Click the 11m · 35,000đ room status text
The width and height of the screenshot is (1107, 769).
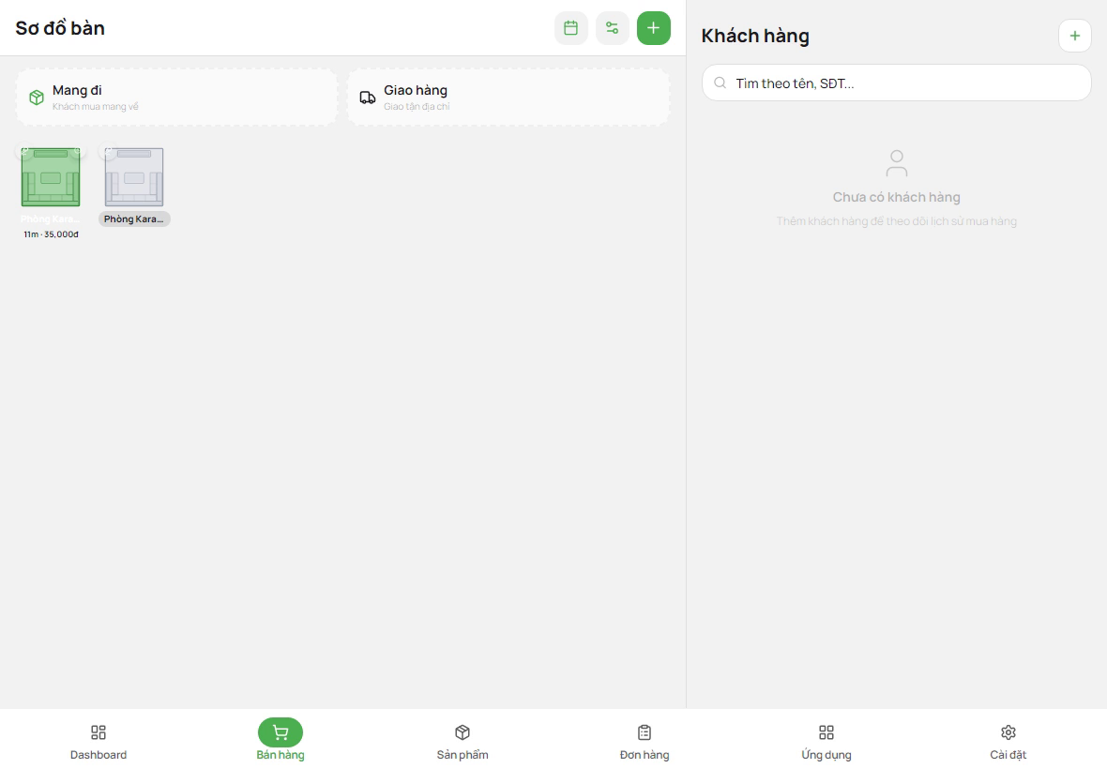tap(51, 234)
